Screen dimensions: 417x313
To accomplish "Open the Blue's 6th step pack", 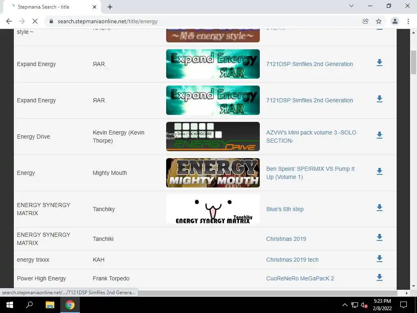I will 285,209.
